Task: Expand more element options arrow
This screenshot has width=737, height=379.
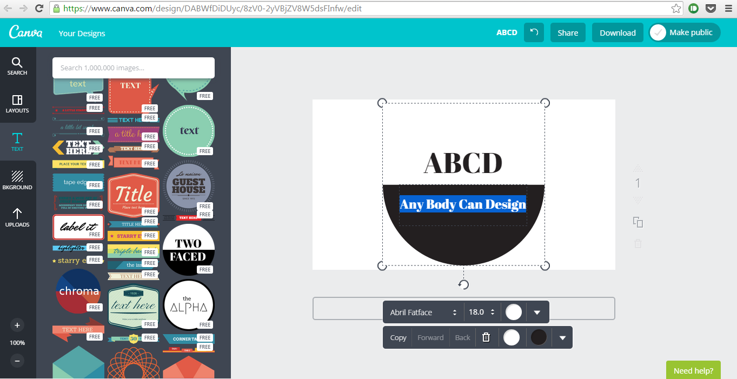Action: (562, 338)
